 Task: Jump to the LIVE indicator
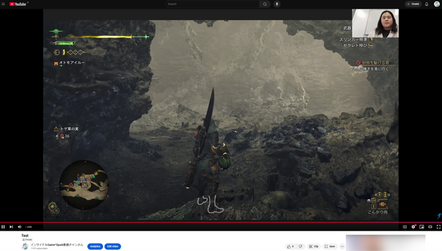(x=28, y=227)
